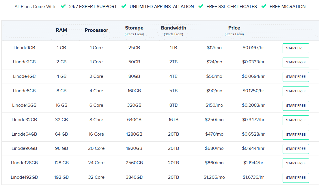Select the Linode96GB plan name

(x=24, y=148)
